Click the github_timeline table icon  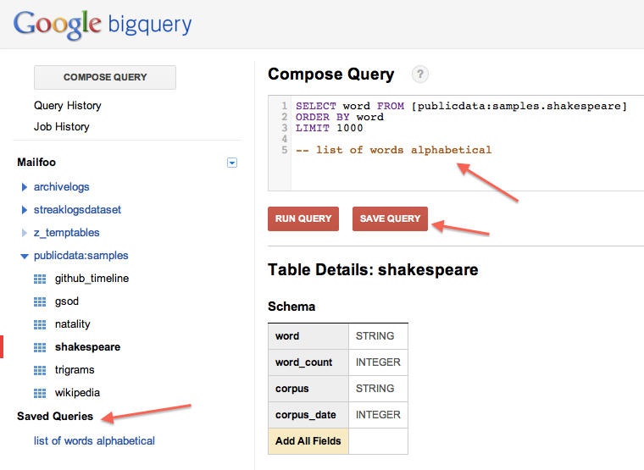coord(39,279)
